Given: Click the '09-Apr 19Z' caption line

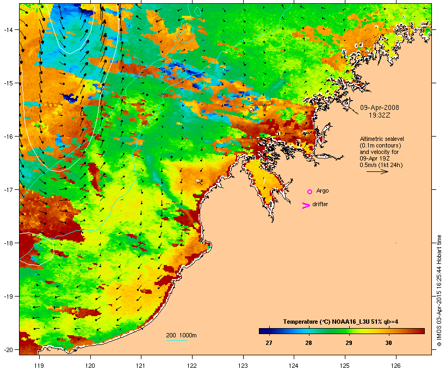Looking at the screenshot, I should click(375, 158).
